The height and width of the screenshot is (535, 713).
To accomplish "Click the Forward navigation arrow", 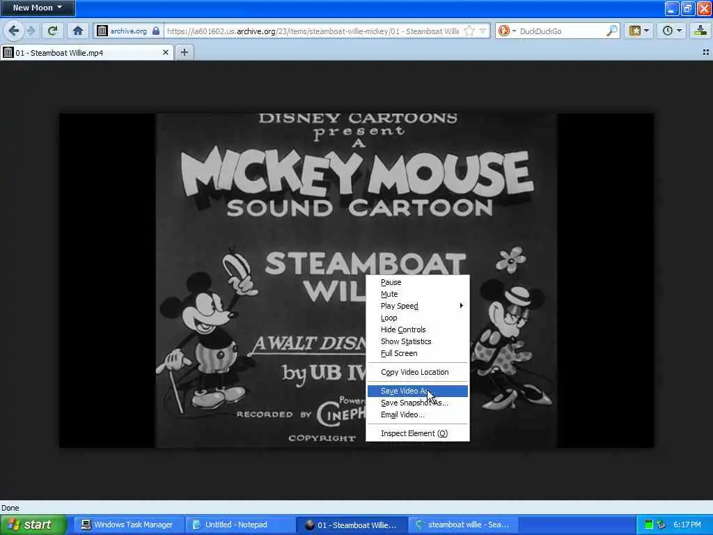I will [x=31, y=31].
